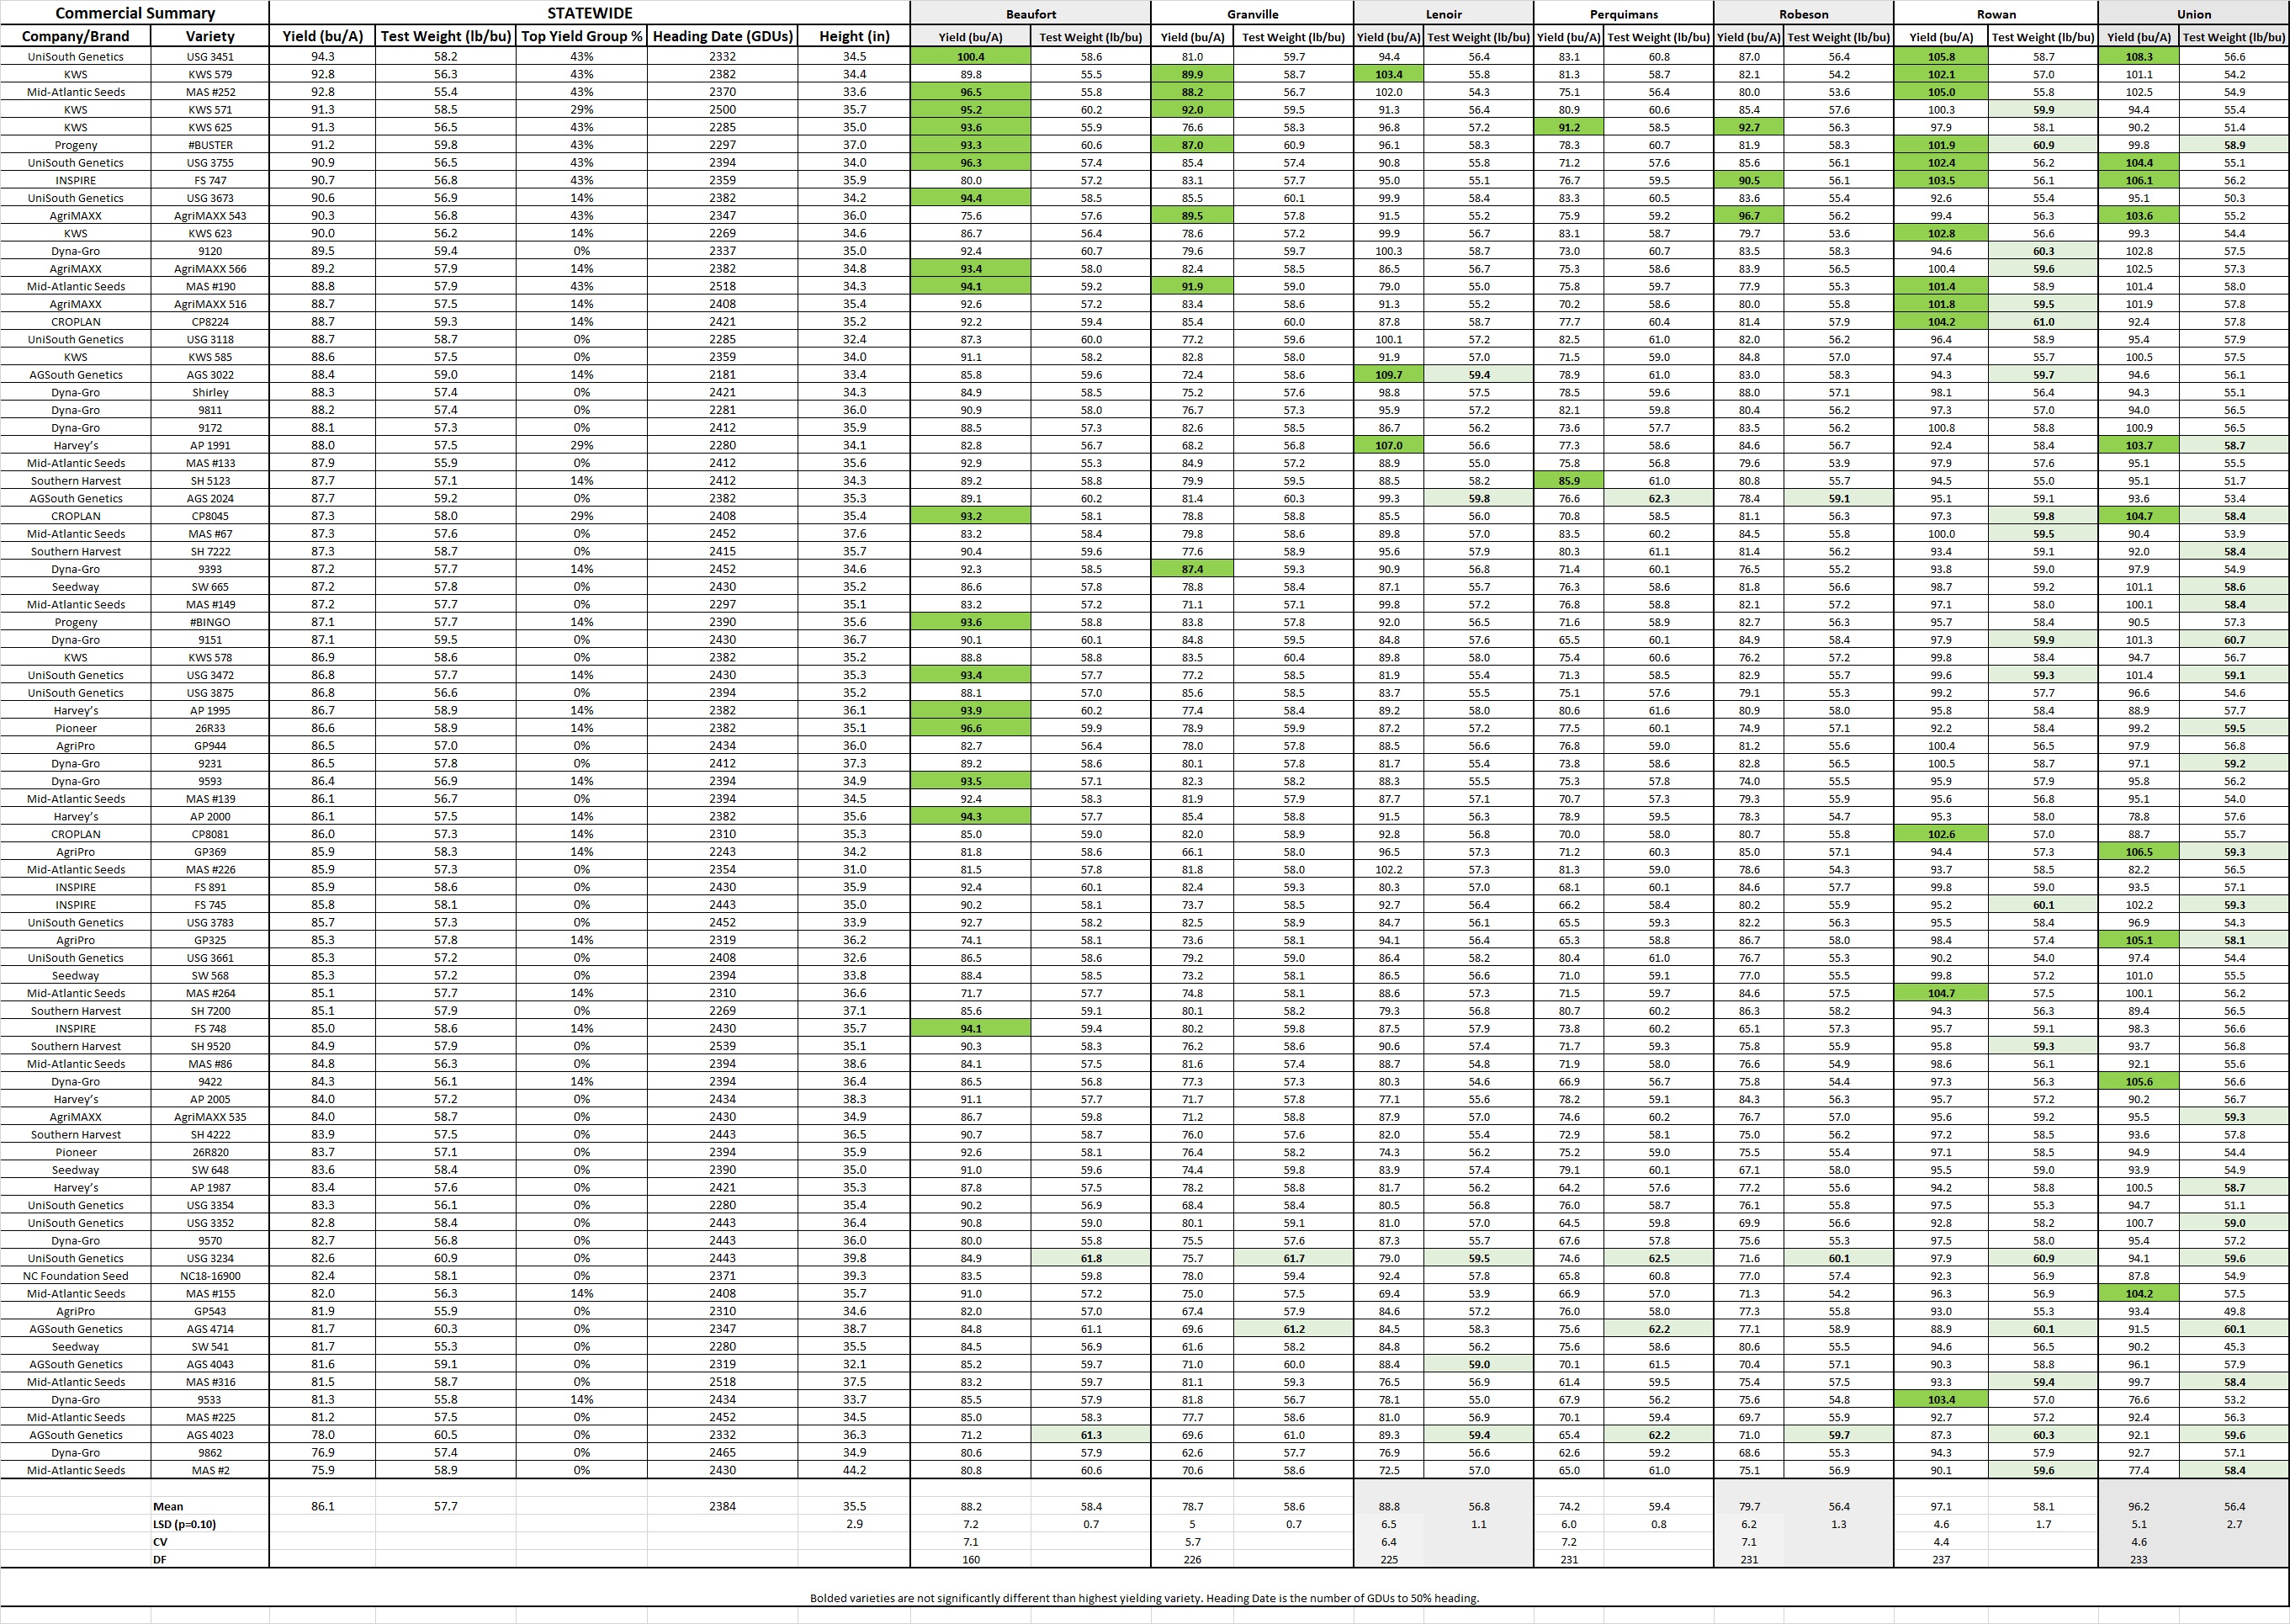
Task: Click the Height (in) column header
Action: point(854,36)
